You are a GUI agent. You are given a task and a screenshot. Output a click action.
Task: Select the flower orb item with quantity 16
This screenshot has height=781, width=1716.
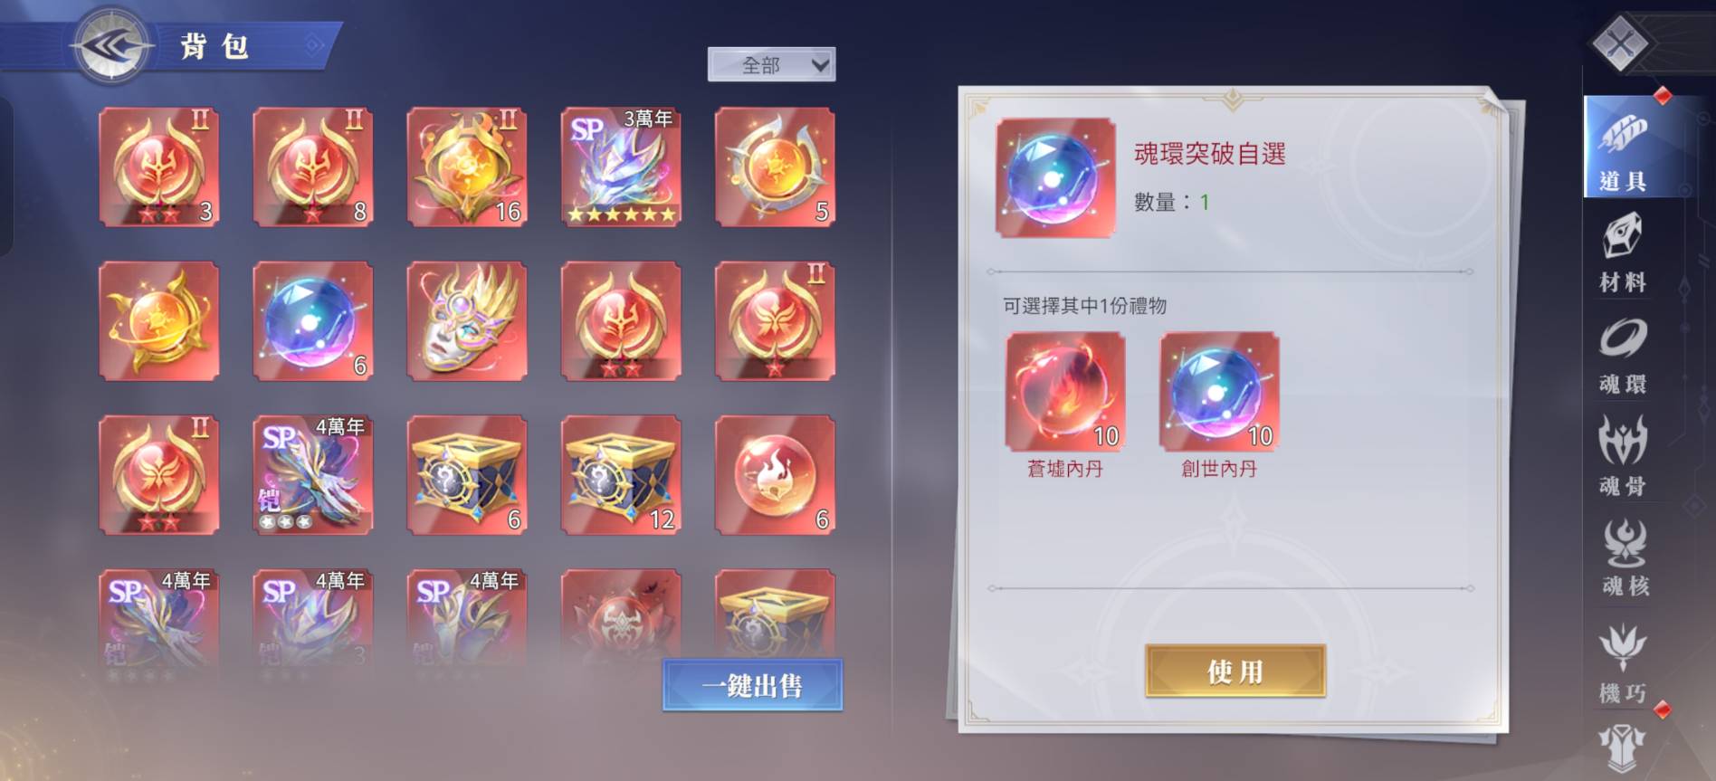pyautogui.click(x=467, y=167)
